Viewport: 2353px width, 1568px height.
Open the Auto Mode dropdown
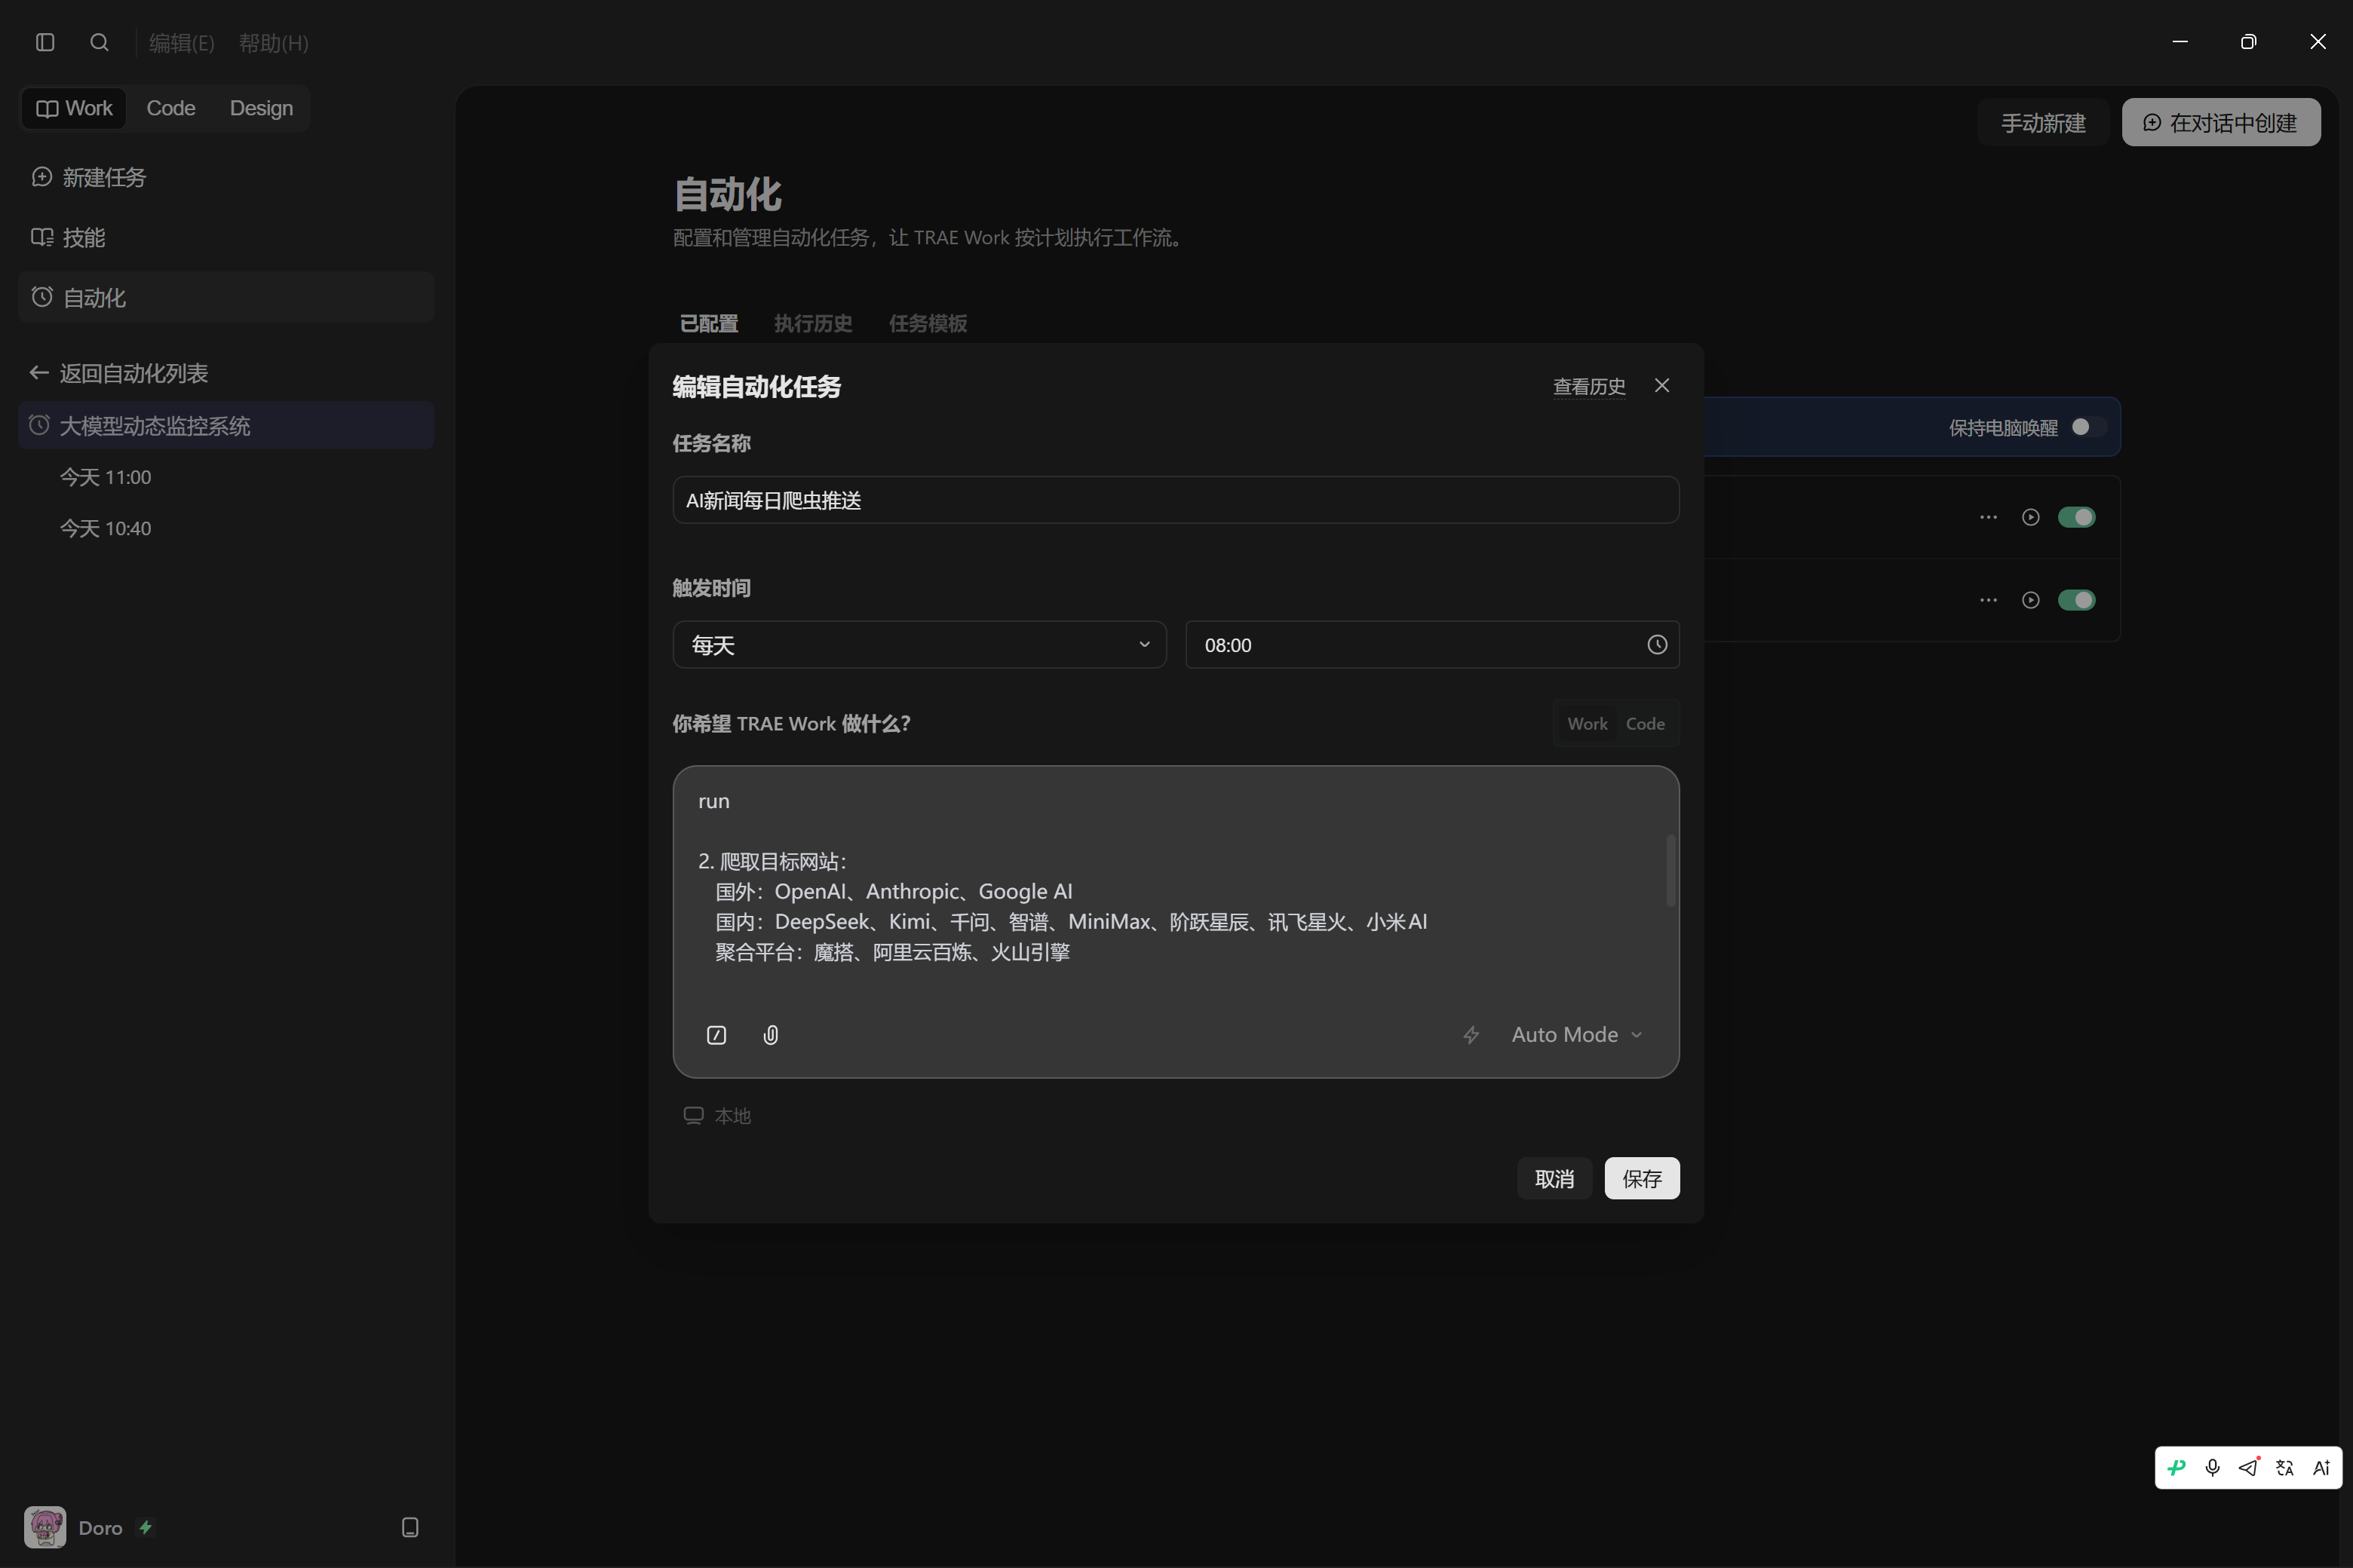(x=1577, y=1035)
